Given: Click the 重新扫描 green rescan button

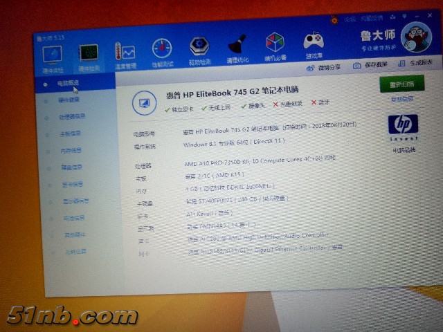Looking at the screenshot, I should point(401,84).
